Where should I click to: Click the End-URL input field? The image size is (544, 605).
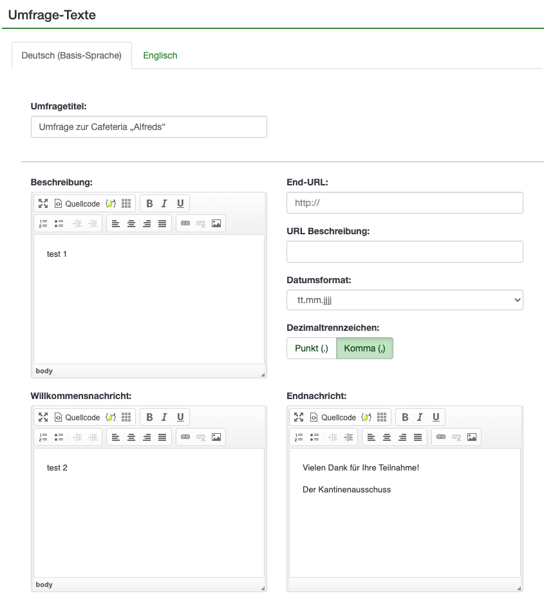(404, 203)
